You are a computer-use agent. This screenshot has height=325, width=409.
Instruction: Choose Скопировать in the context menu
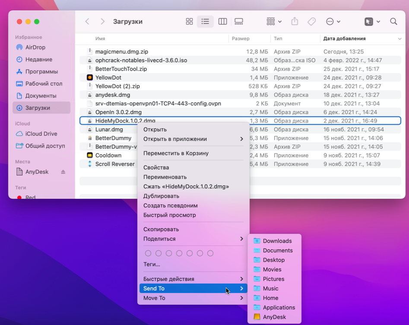click(x=193, y=229)
